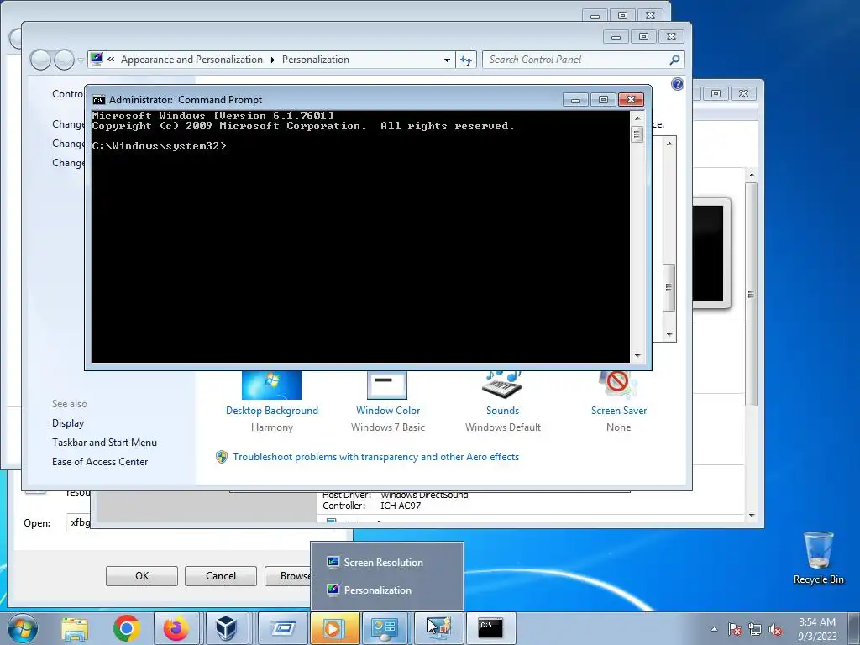The image size is (860, 645).
Task: Open the Windows Start menu orb
Action: coord(23,628)
